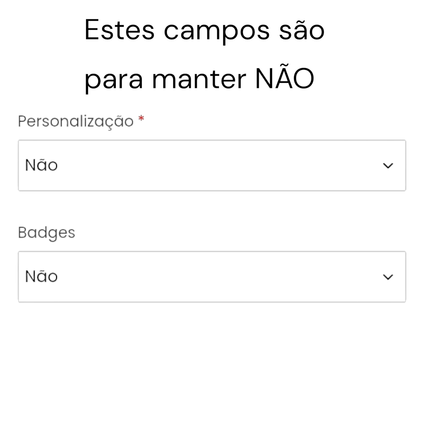
Task: Select the current Não value under Personalização
Action: (41, 165)
